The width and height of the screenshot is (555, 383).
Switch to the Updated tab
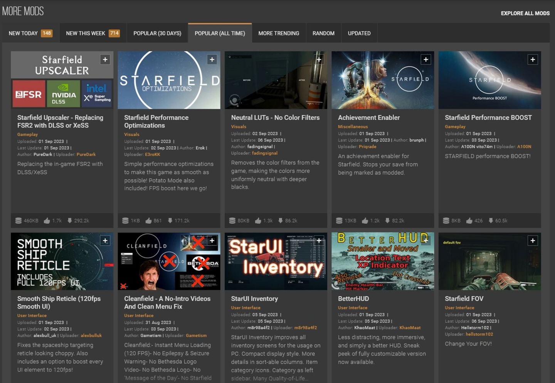359,33
